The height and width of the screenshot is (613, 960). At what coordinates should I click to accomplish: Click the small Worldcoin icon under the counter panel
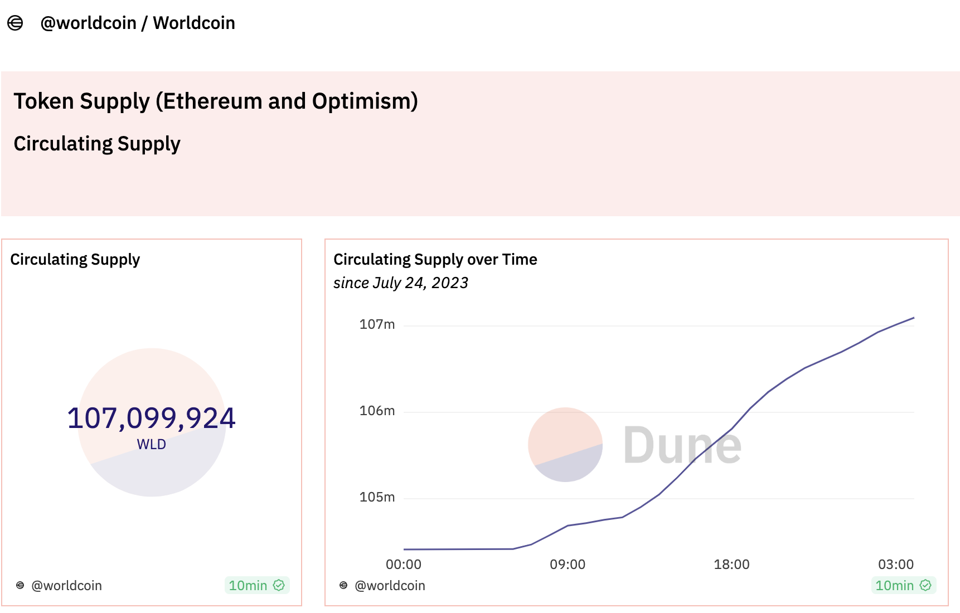point(20,585)
